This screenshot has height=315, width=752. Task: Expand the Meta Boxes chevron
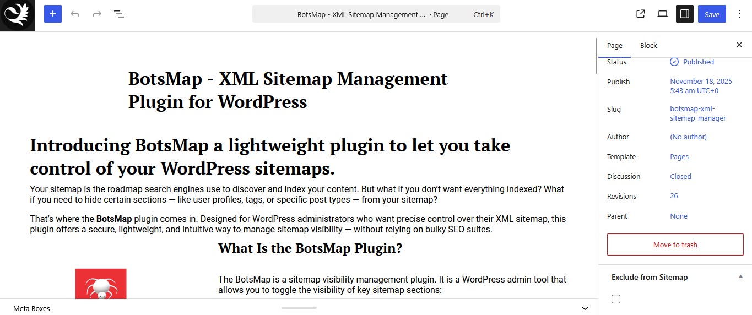pyautogui.click(x=585, y=308)
